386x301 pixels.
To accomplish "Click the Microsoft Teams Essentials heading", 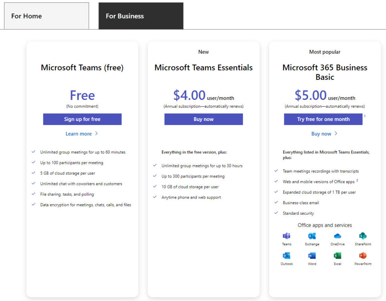I will (204, 67).
